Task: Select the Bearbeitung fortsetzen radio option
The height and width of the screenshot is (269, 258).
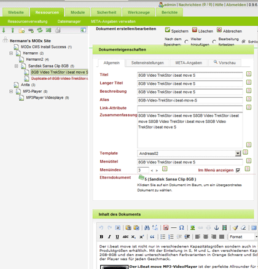Action: (214, 42)
